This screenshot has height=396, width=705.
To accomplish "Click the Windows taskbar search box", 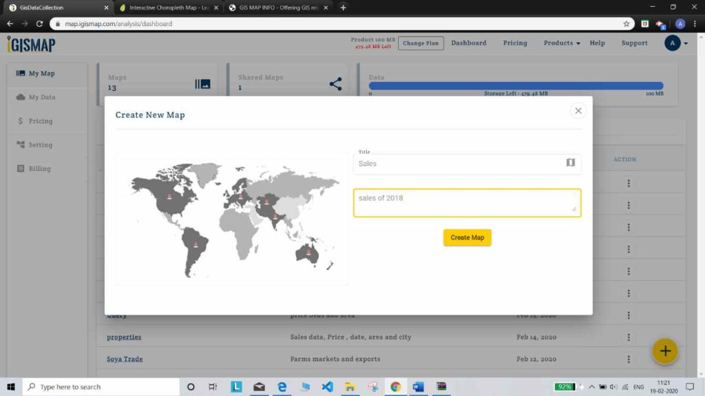I will click(101, 386).
